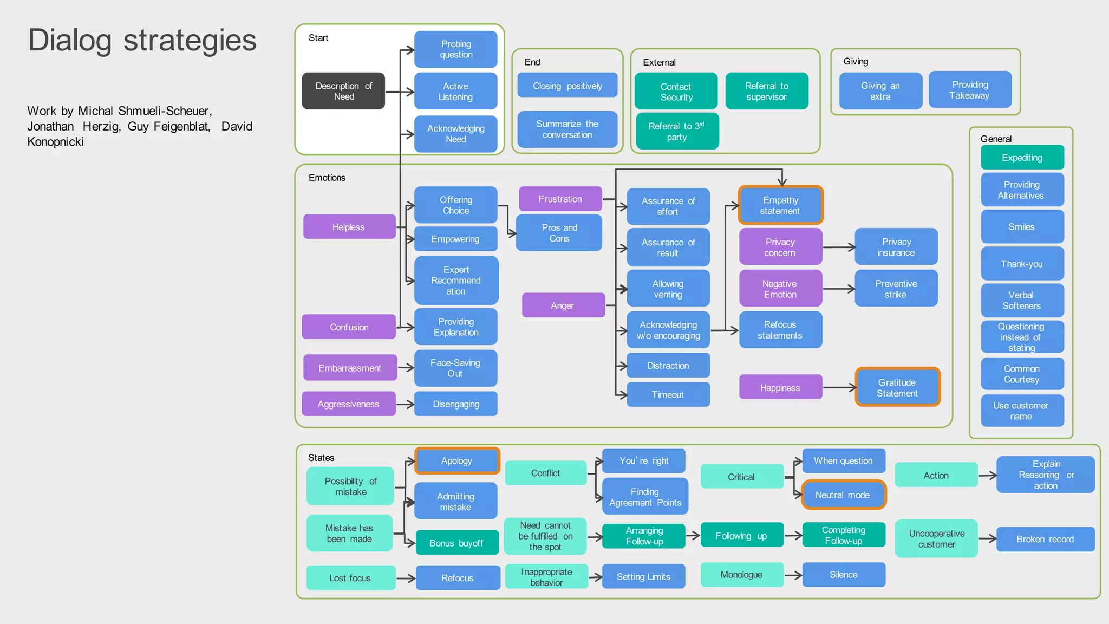Select the Setting Limits box
1109x624 pixels.
click(x=643, y=576)
